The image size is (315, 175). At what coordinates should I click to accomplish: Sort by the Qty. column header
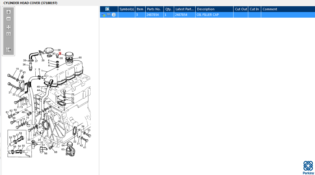168,9
